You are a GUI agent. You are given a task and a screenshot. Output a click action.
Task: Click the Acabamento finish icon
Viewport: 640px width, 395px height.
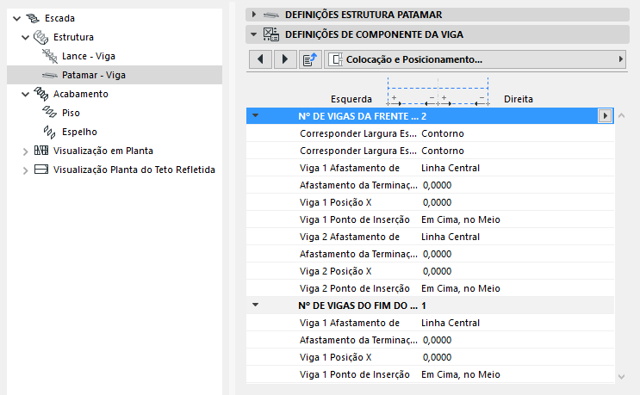pos(40,94)
